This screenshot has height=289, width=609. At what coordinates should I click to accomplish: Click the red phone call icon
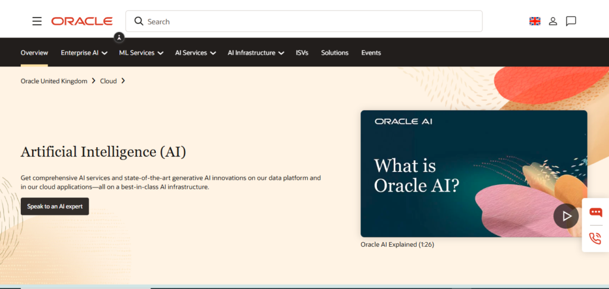pyautogui.click(x=595, y=238)
